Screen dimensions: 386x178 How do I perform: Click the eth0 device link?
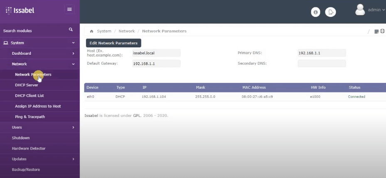click(90, 97)
